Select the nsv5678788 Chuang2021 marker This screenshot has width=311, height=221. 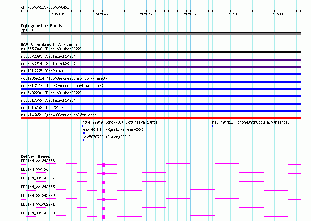83,140
